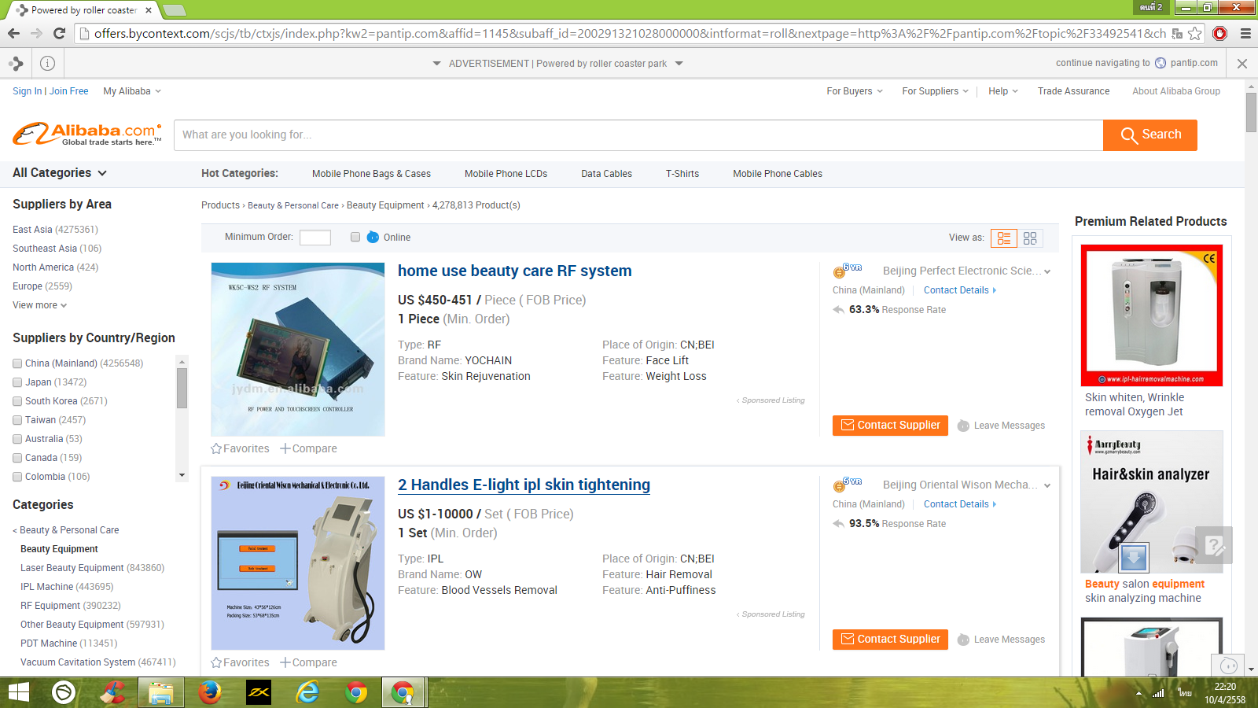The height and width of the screenshot is (708, 1258).
Task: Click the floating smiley feedback icon
Action: (1228, 666)
